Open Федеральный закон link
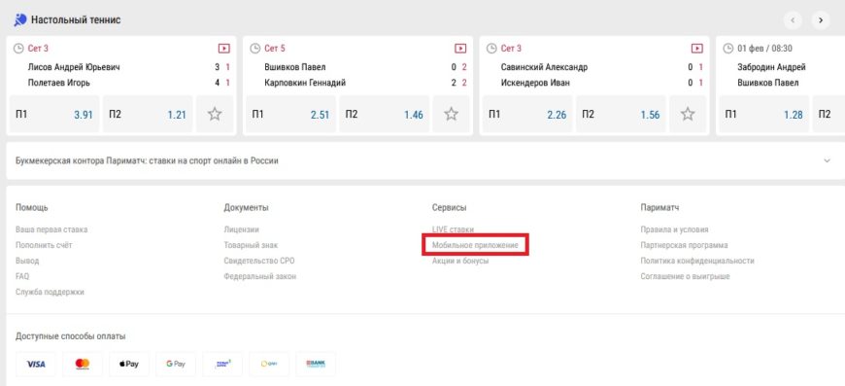Image resolution: width=845 pixels, height=386 pixels. point(260,276)
